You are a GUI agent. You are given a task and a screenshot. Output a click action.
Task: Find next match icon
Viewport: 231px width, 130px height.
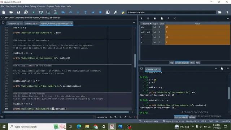click(x=120, y=117)
